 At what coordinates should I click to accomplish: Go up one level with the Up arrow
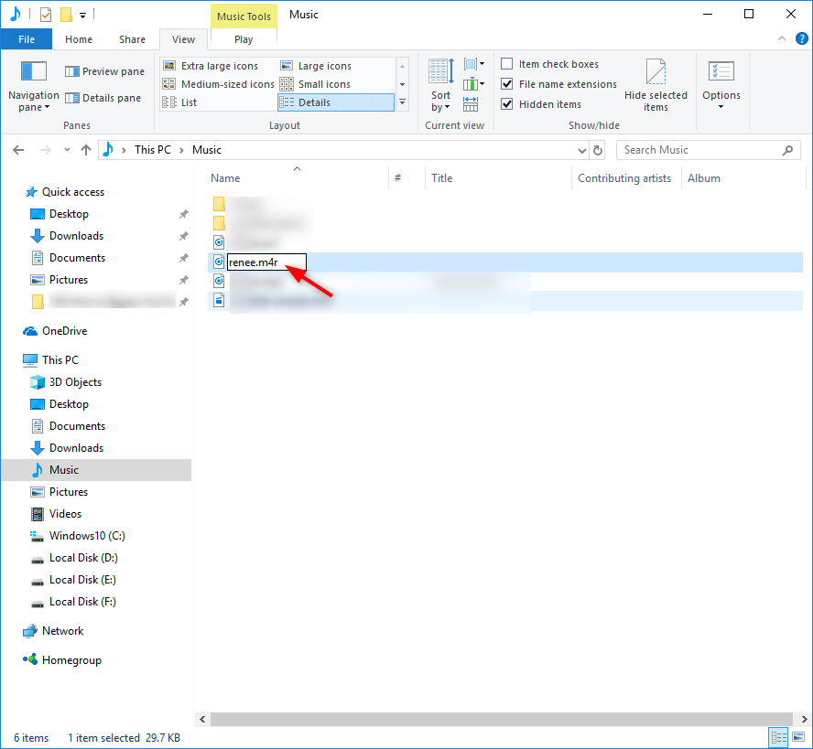coord(86,150)
